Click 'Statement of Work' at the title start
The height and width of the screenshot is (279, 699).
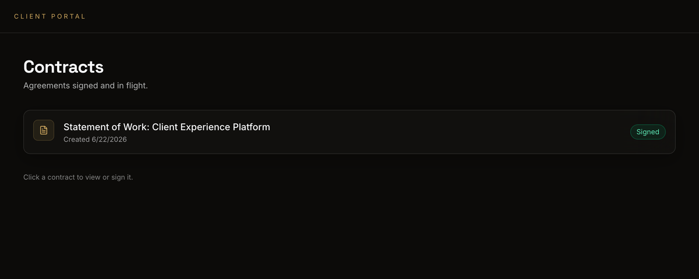(x=105, y=127)
